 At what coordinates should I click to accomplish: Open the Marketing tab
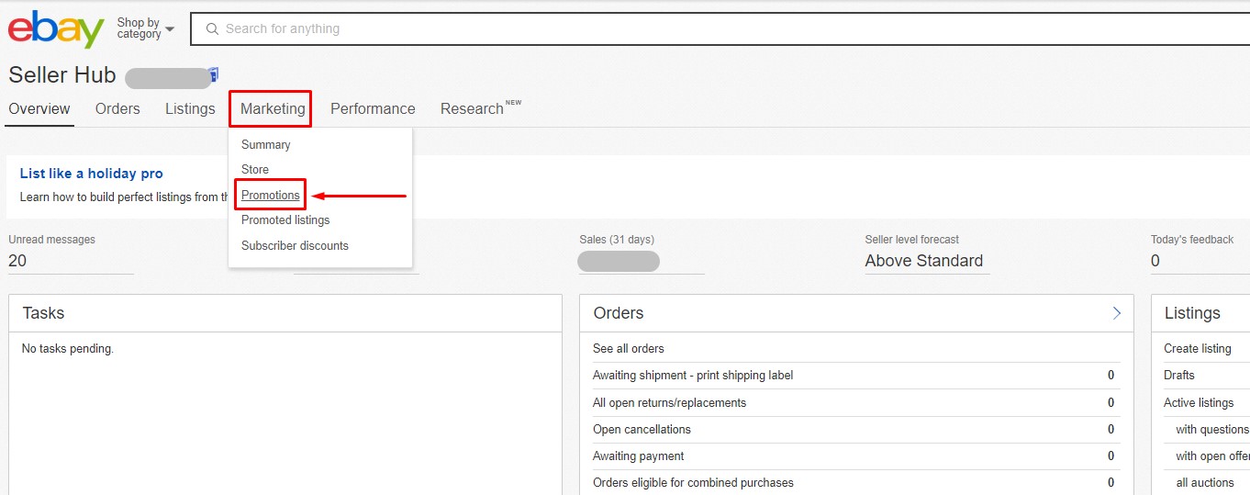coord(273,108)
